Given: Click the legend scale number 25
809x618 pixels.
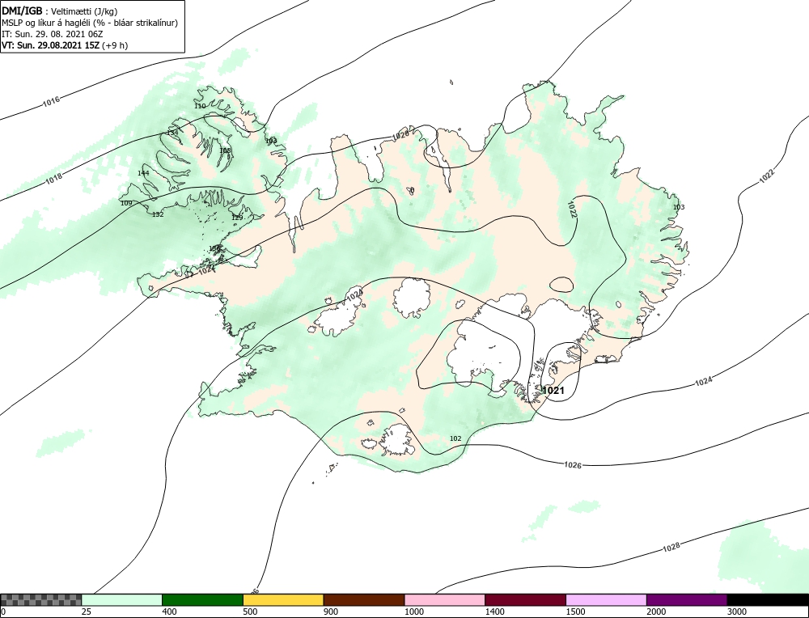Looking at the screenshot, I should coord(87,612).
